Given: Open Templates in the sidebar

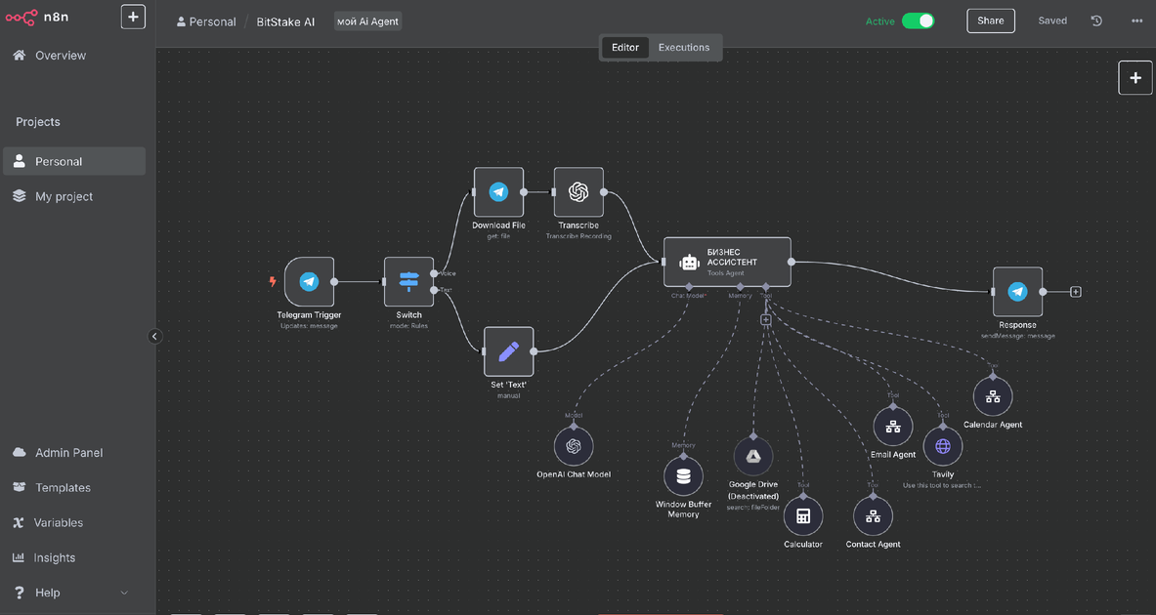Looking at the screenshot, I should [63, 488].
